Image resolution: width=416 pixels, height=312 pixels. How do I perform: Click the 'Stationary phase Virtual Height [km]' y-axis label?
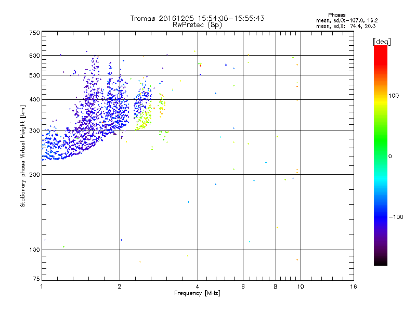pyautogui.click(x=23, y=156)
